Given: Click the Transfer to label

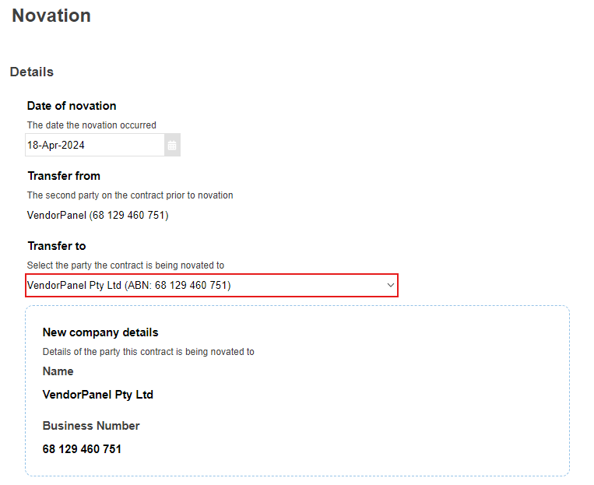Looking at the screenshot, I should coord(57,246).
